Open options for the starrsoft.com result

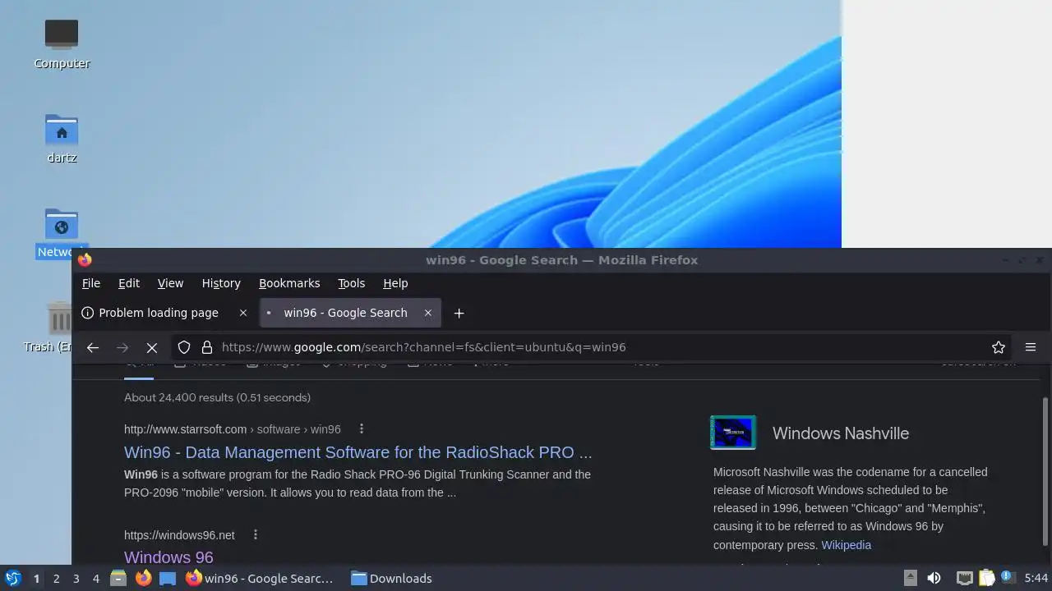pos(361,428)
